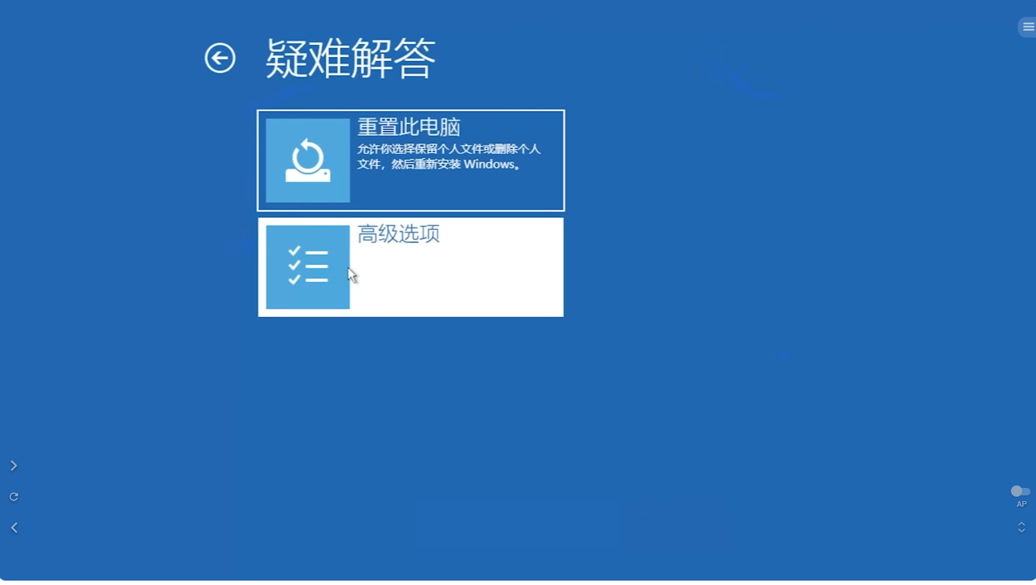
Task: Click the refresh icon on left edge
Action: 14,497
